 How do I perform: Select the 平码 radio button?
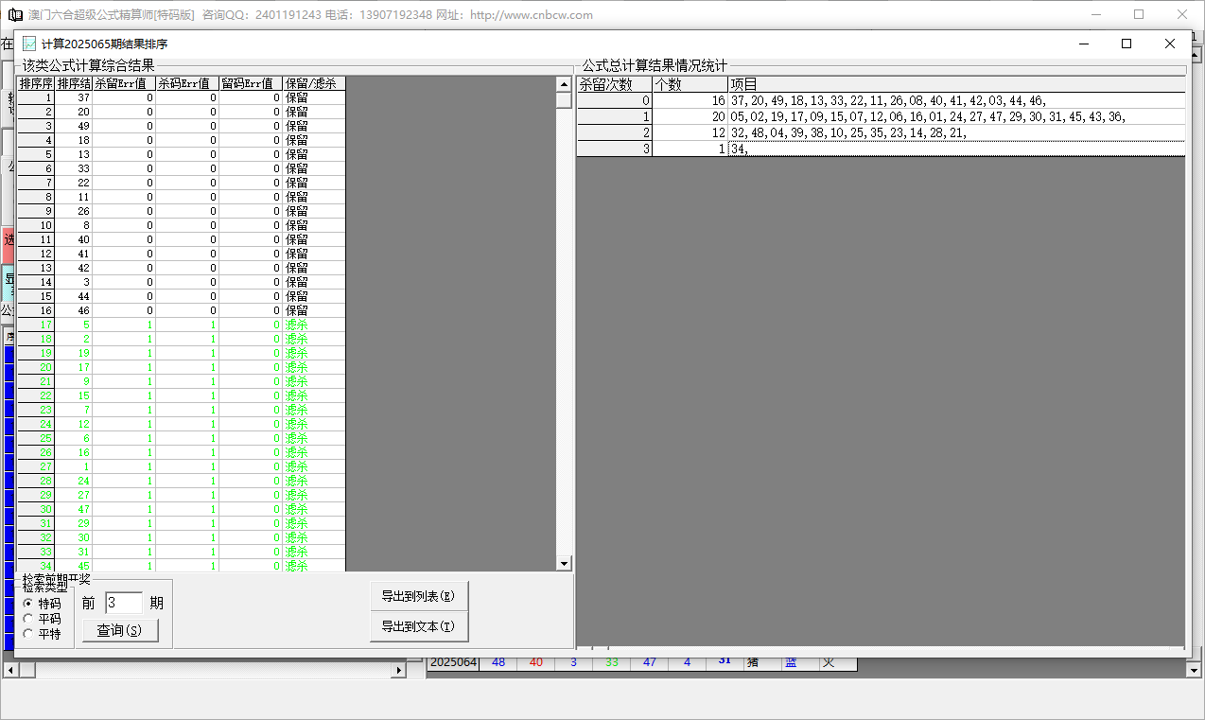(x=28, y=619)
